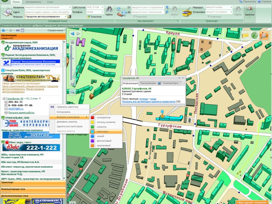
Task: Click Очистить to clear main search
Action: [94, 16]
